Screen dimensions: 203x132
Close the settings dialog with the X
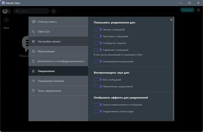[171, 20]
